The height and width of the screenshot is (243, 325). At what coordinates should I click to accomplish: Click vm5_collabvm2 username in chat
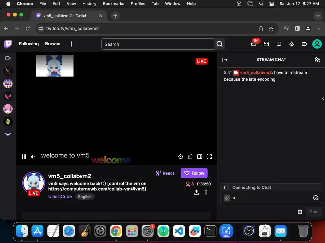[256, 72]
